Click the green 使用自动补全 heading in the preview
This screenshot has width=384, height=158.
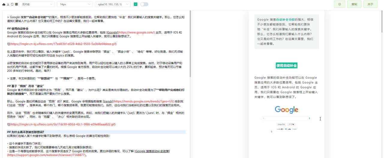pyautogui.click(x=286, y=65)
